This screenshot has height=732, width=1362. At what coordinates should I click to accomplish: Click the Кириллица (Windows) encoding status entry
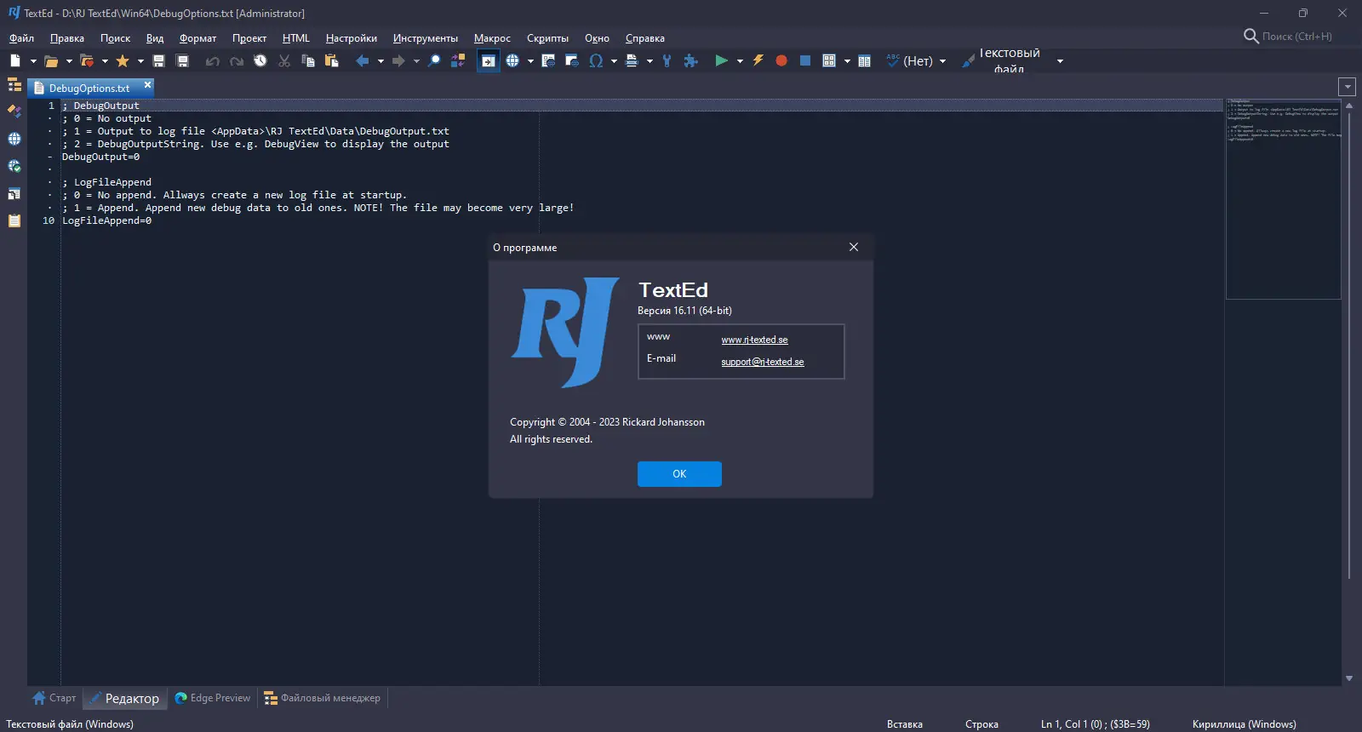[1245, 724]
